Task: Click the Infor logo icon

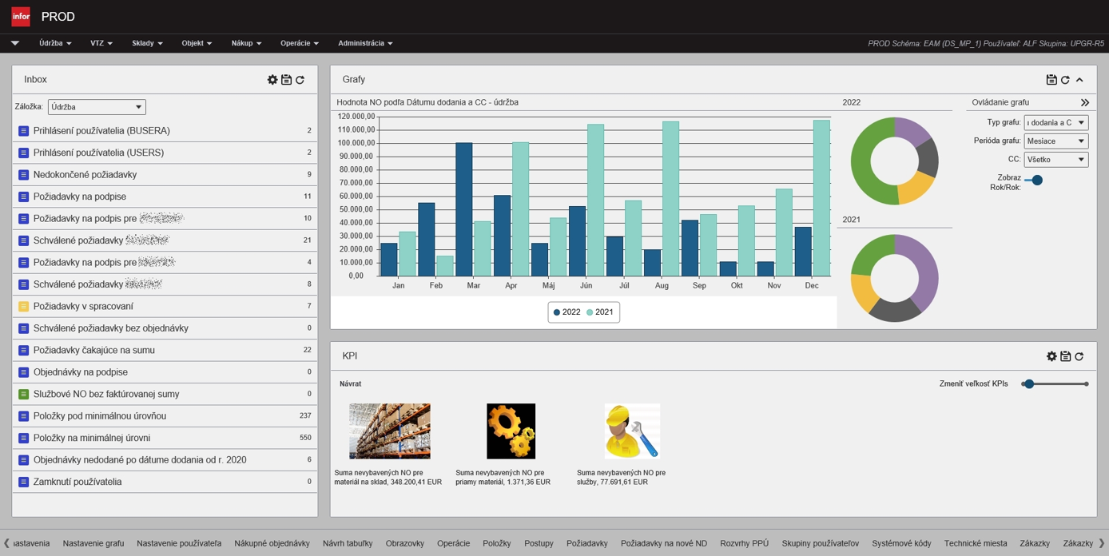Action: 21,17
